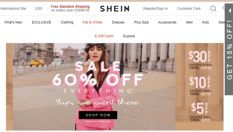Open the Dresses category
Screen dimensions: 233x132
[118, 22]
